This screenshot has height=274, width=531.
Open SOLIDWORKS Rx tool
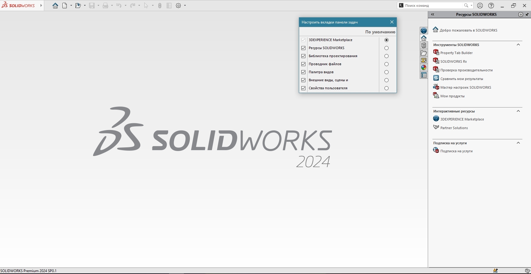click(450, 61)
